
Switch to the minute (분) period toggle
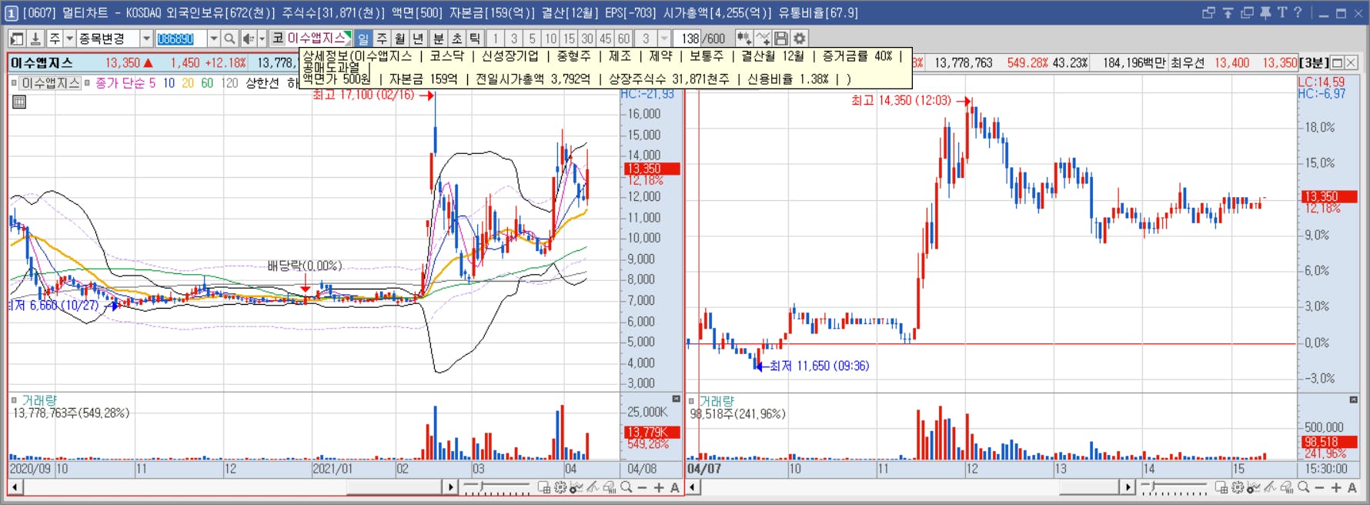click(x=438, y=38)
